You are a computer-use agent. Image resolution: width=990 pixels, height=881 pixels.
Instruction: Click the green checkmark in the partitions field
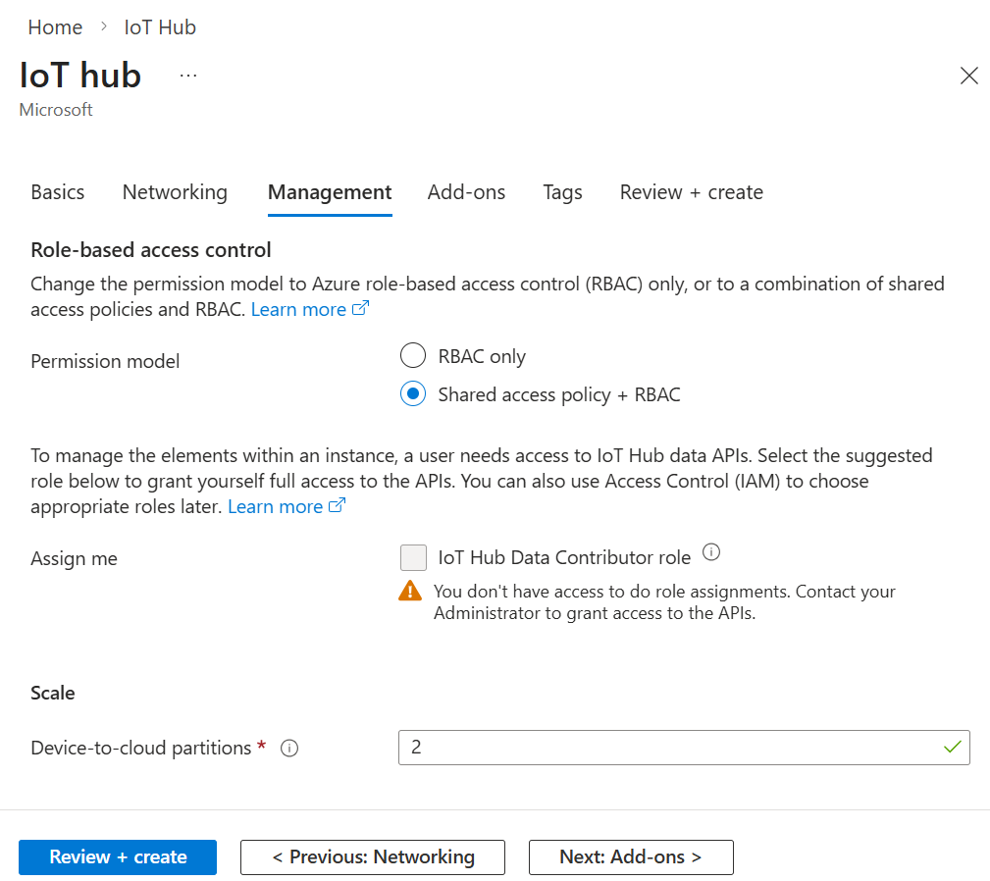click(951, 747)
